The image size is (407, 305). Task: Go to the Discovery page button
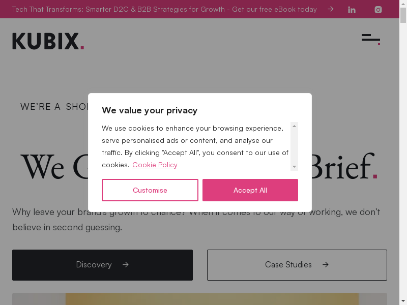[x=102, y=265]
